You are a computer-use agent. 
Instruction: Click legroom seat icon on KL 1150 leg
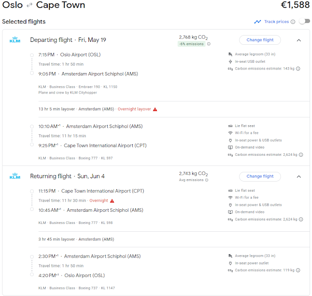pyautogui.click(x=230, y=54)
